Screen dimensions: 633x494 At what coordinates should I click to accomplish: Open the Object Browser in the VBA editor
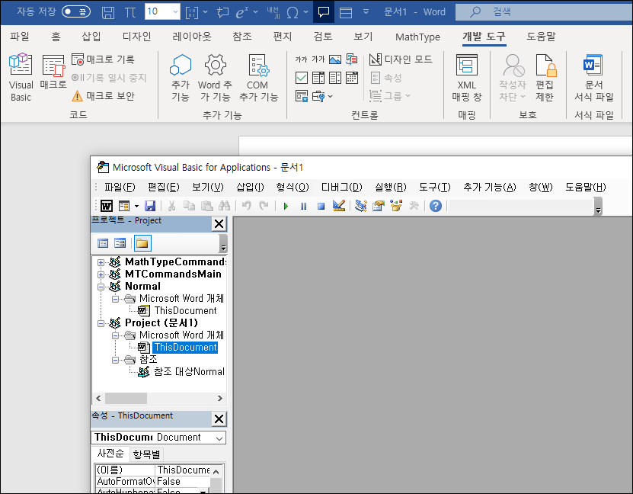point(395,206)
